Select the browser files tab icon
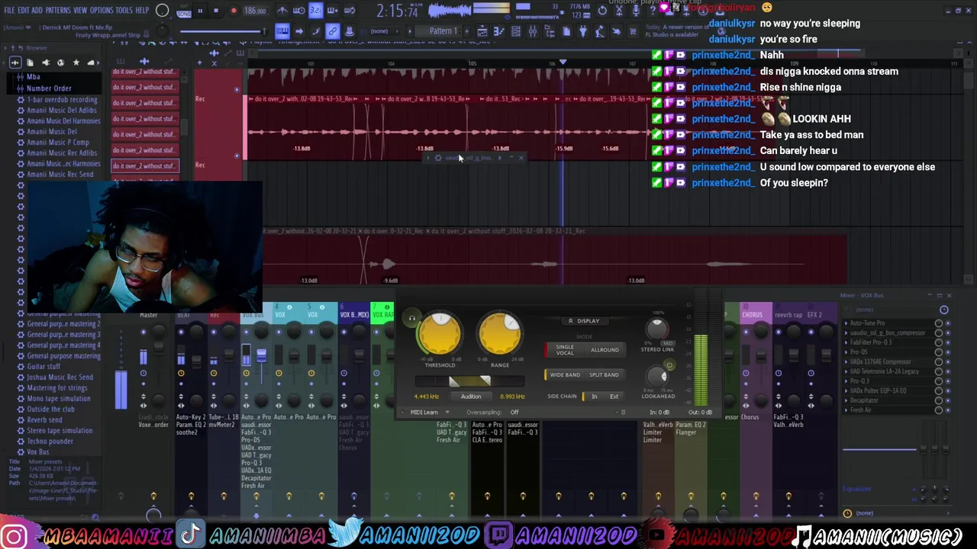 point(31,63)
